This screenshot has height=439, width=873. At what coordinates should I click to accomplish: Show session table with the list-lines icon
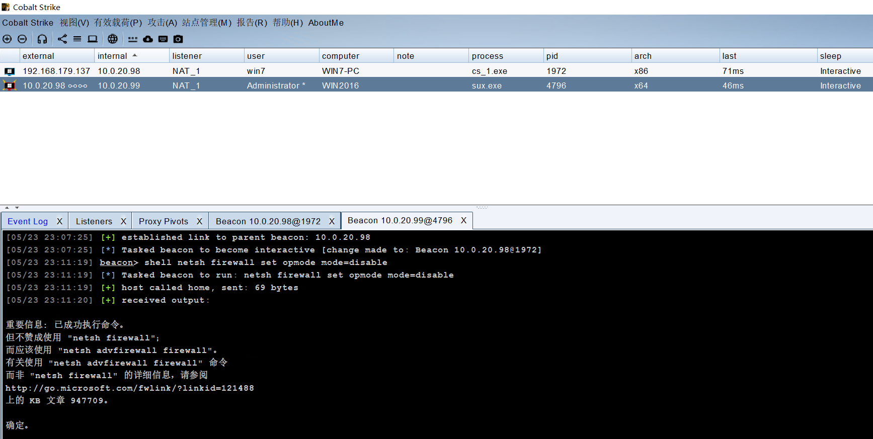(x=77, y=39)
